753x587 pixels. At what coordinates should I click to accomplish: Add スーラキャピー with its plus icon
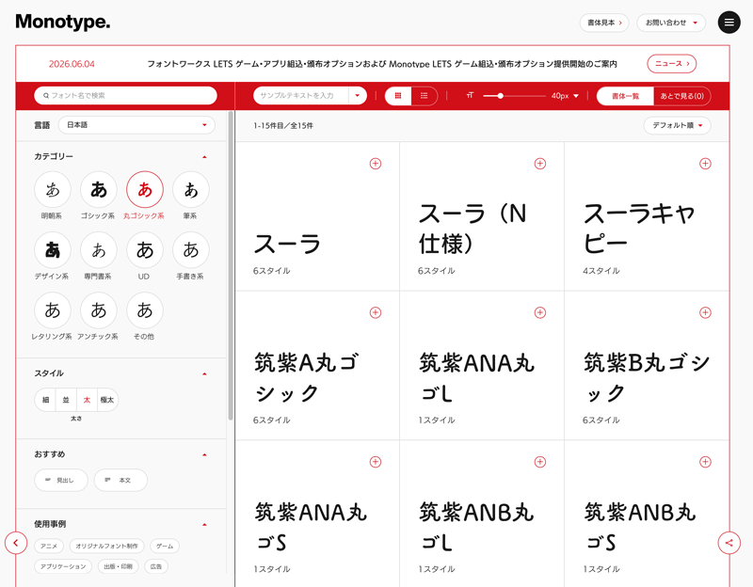[x=705, y=164]
